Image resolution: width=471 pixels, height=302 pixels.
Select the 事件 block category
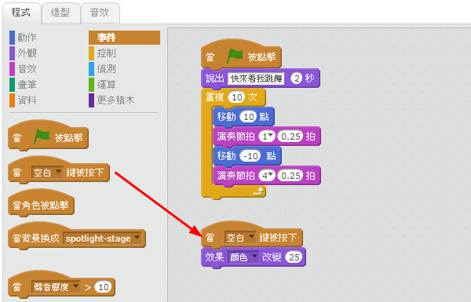(124, 38)
